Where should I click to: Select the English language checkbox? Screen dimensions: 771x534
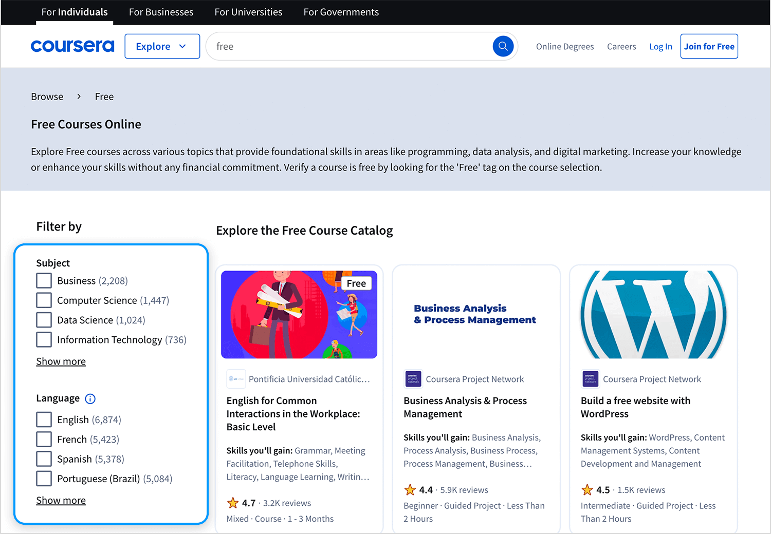coord(44,420)
